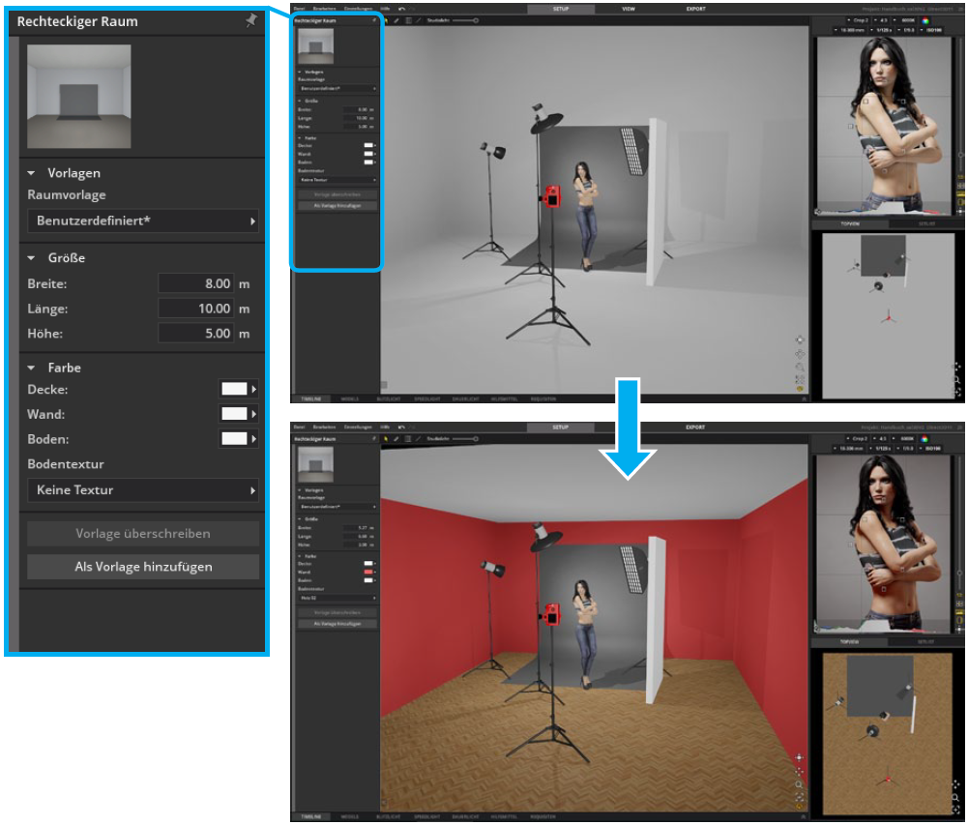Click the move gizmo icon in gray-studio viewport
968x825 pixels.
(800, 339)
